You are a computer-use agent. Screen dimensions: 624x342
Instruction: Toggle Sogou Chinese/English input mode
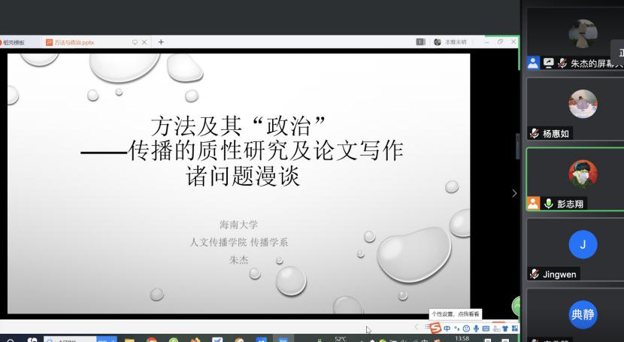click(447, 328)
